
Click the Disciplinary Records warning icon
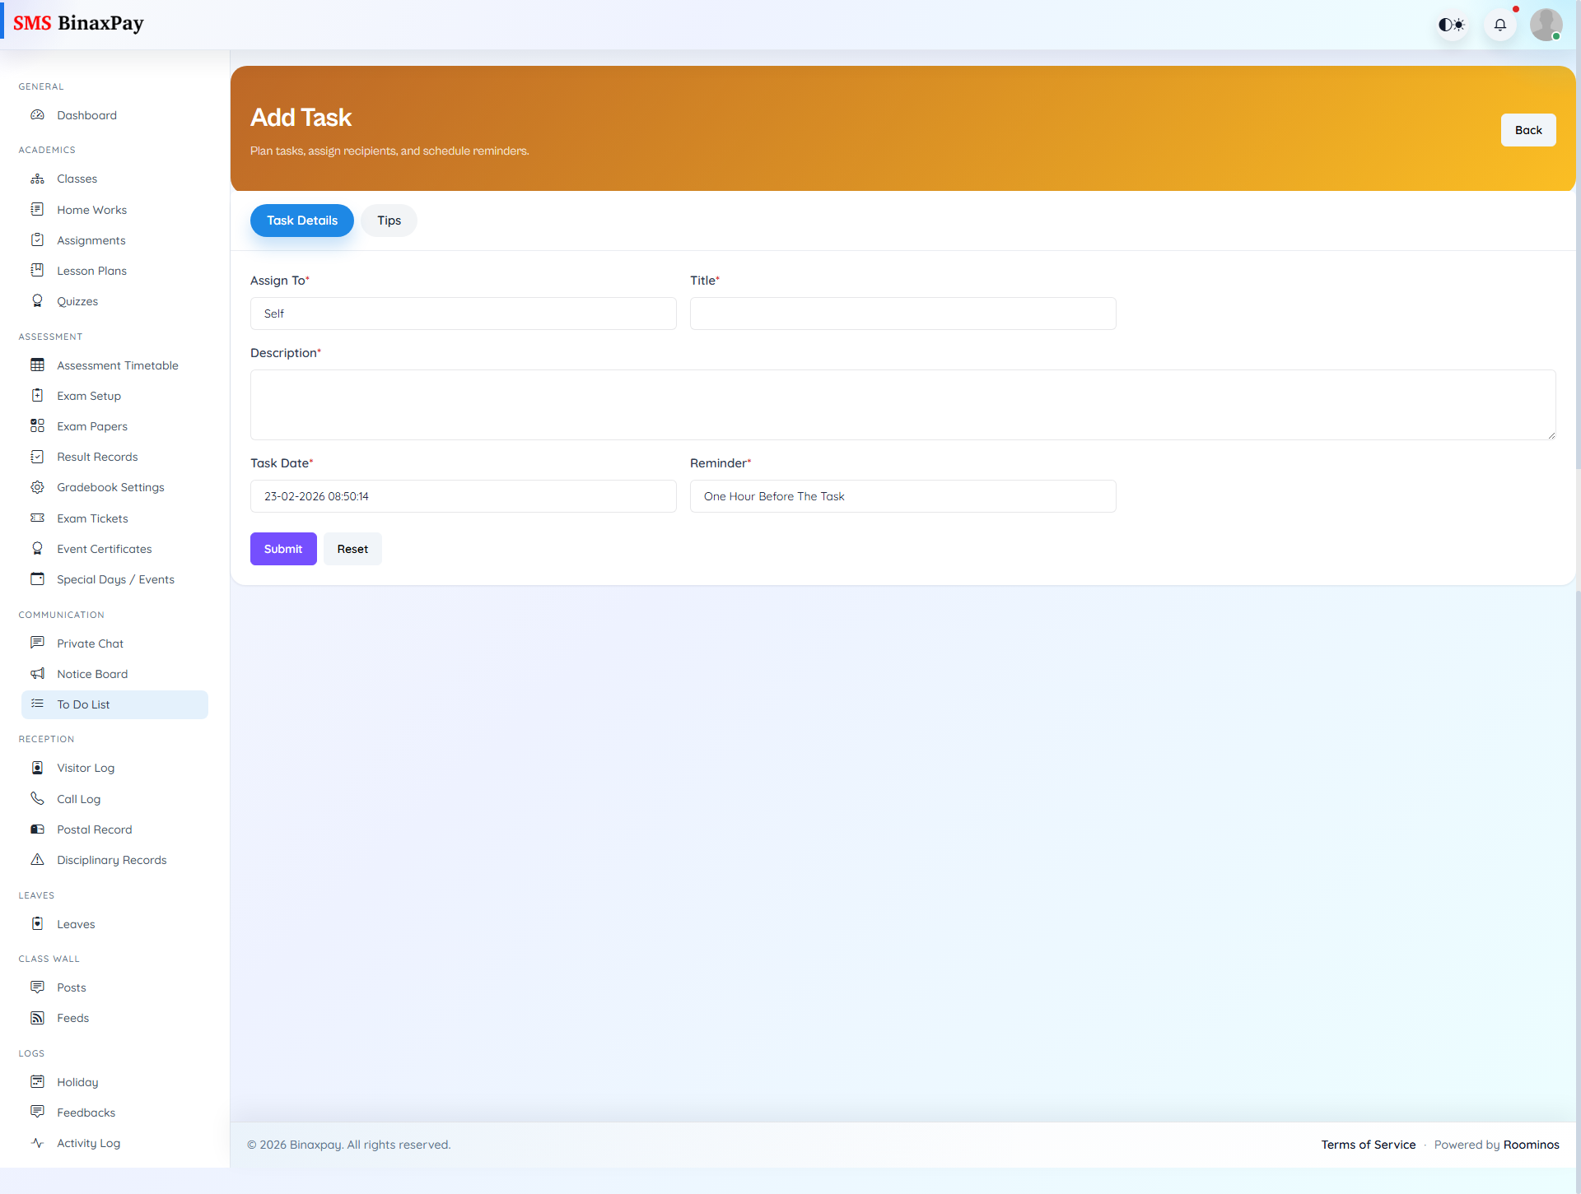coord(37,860)
